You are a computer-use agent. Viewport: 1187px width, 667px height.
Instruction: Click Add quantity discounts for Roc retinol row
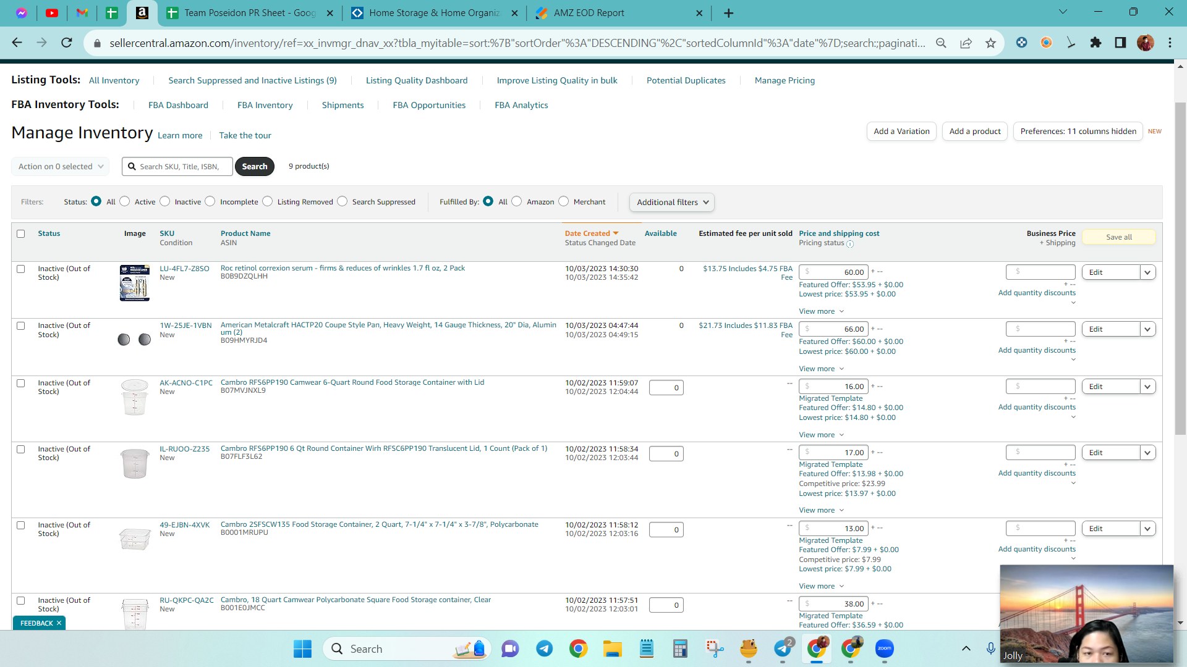(1037, 293)
